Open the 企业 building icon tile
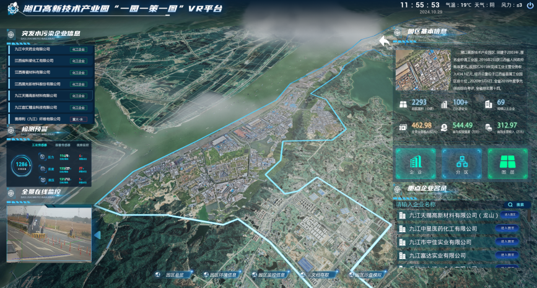Viewport: 537px width, 288px height. (x=416, y=164)
